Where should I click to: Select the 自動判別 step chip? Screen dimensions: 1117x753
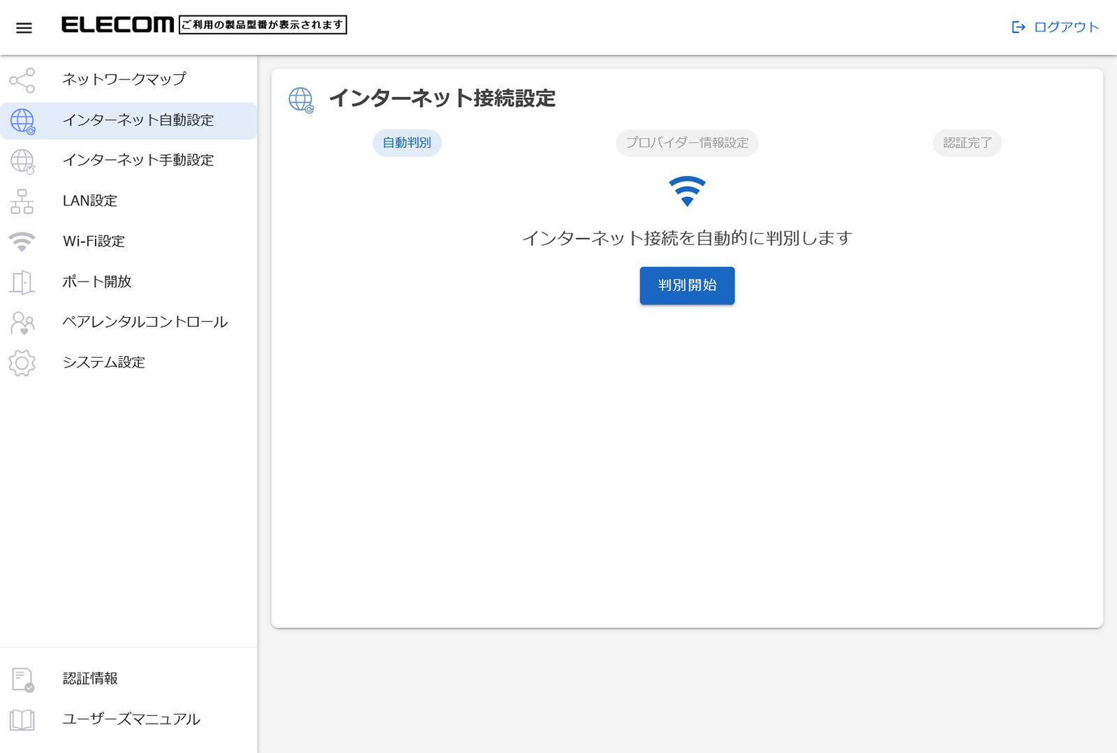click(407, 143)
